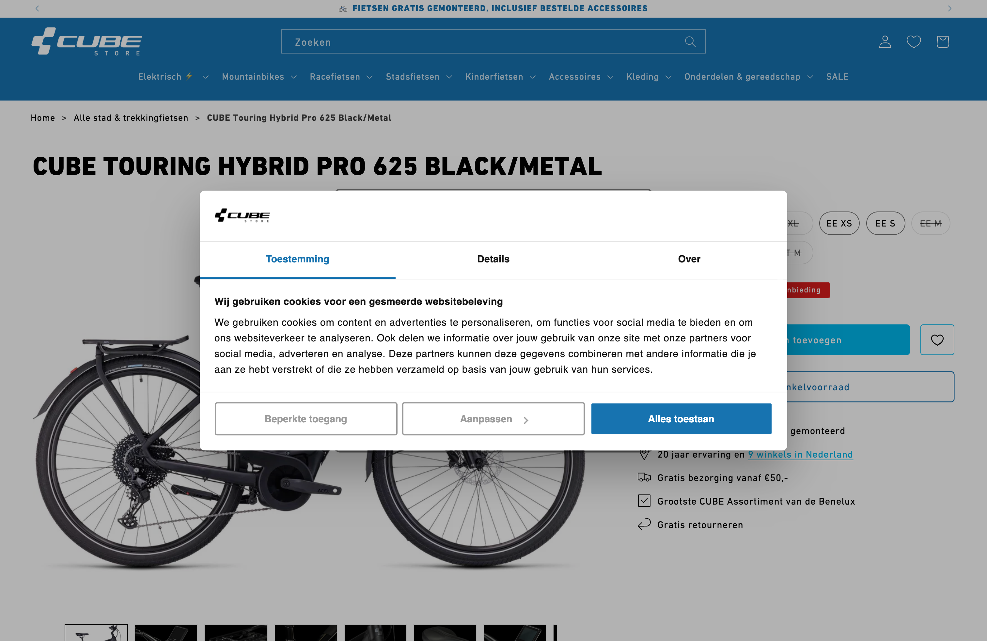Select frame size EE XS
Screen dimensions: 987x641
pos(839,224)
